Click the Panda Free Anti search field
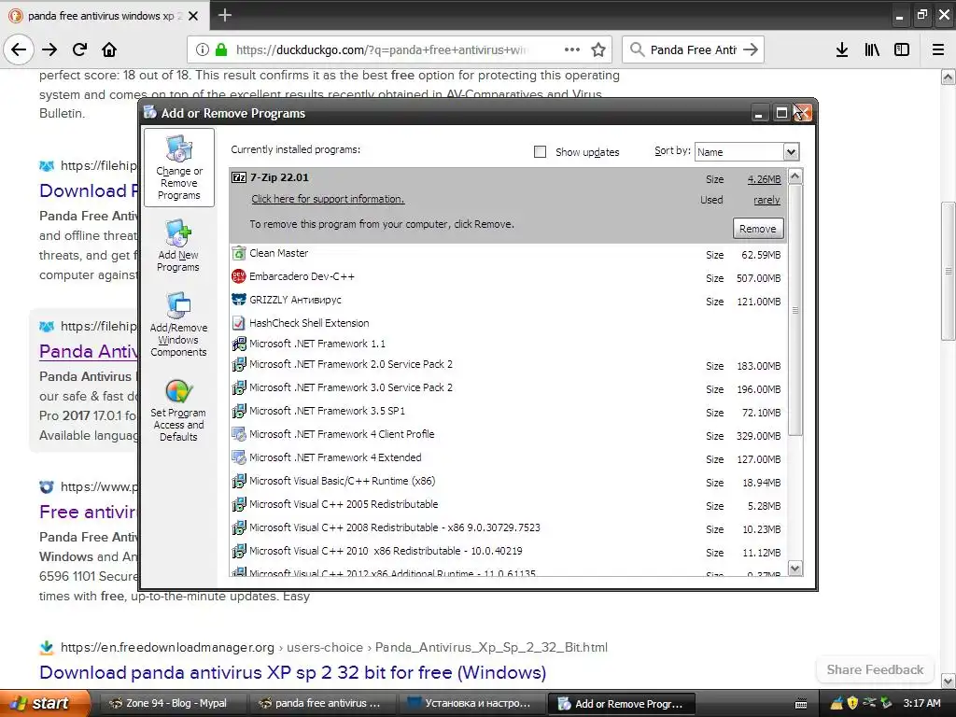 point(694,49)
